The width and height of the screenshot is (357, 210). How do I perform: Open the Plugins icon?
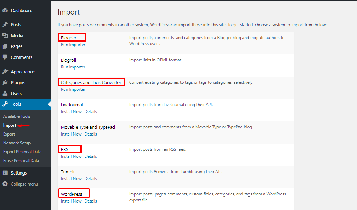5,82
